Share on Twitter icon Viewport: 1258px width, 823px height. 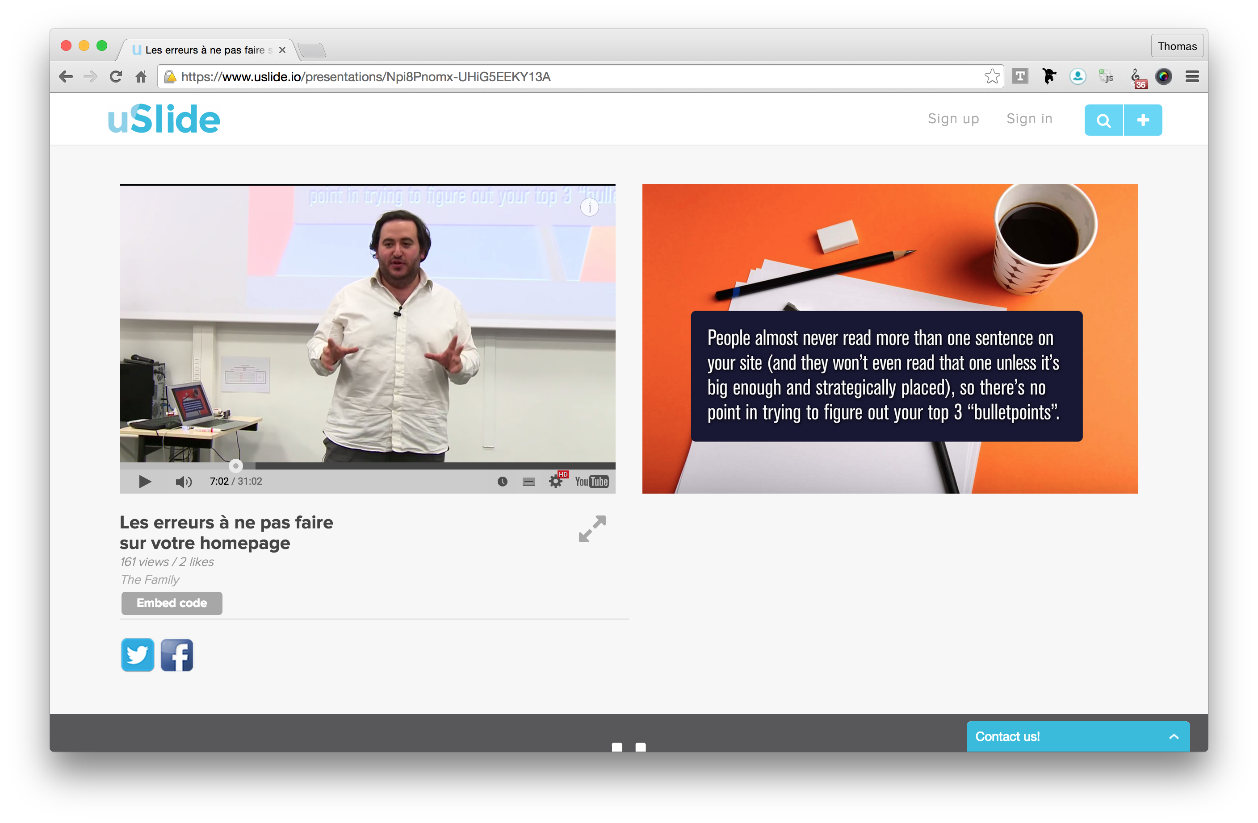138,655
